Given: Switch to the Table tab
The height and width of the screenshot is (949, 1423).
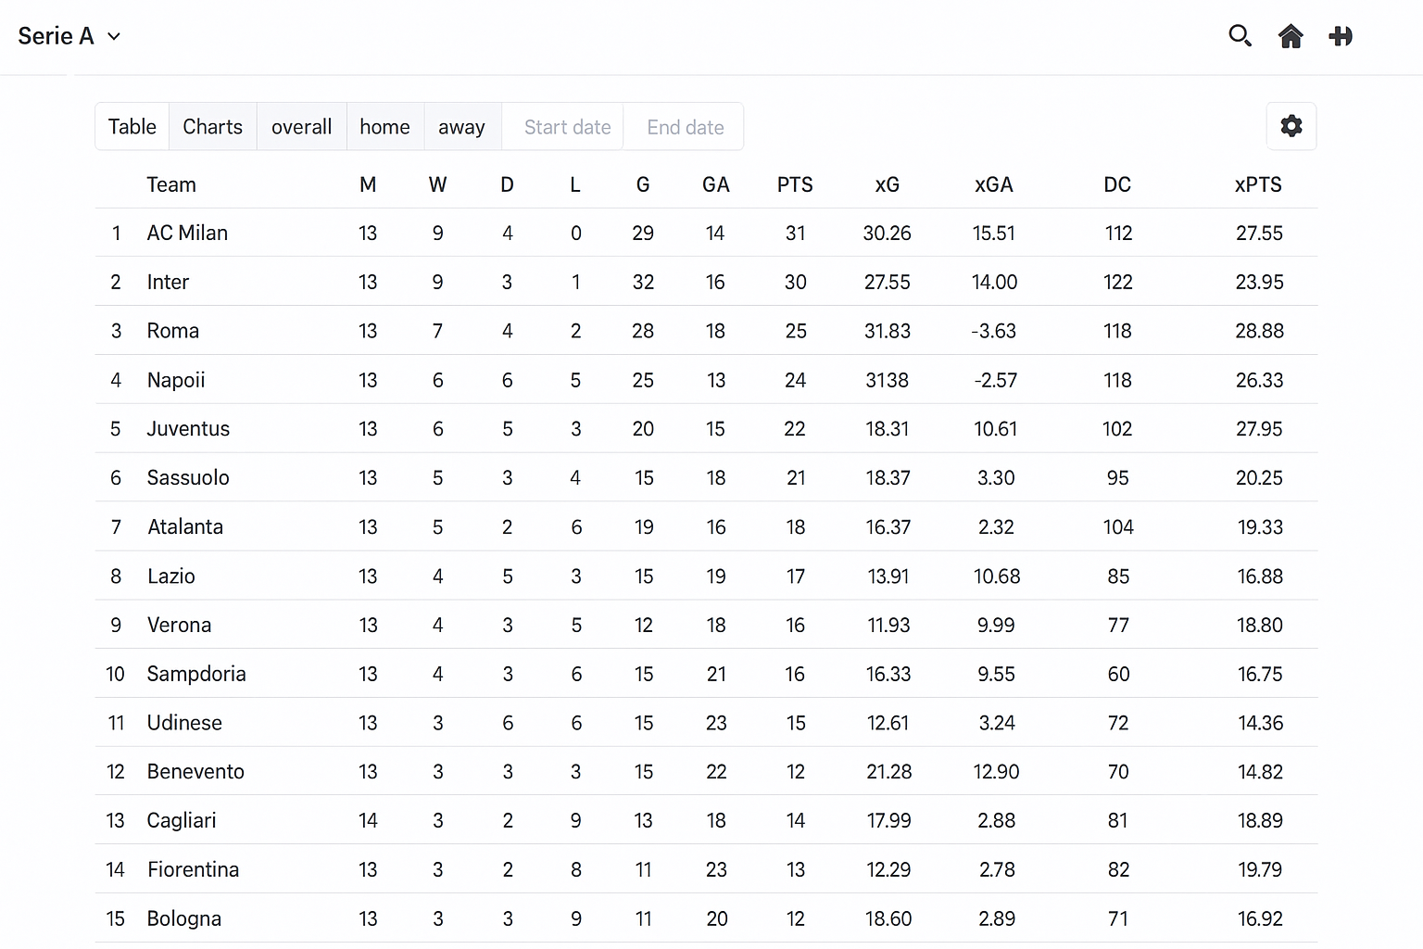Looking at the screenshot, I should (x=132, y=127).
